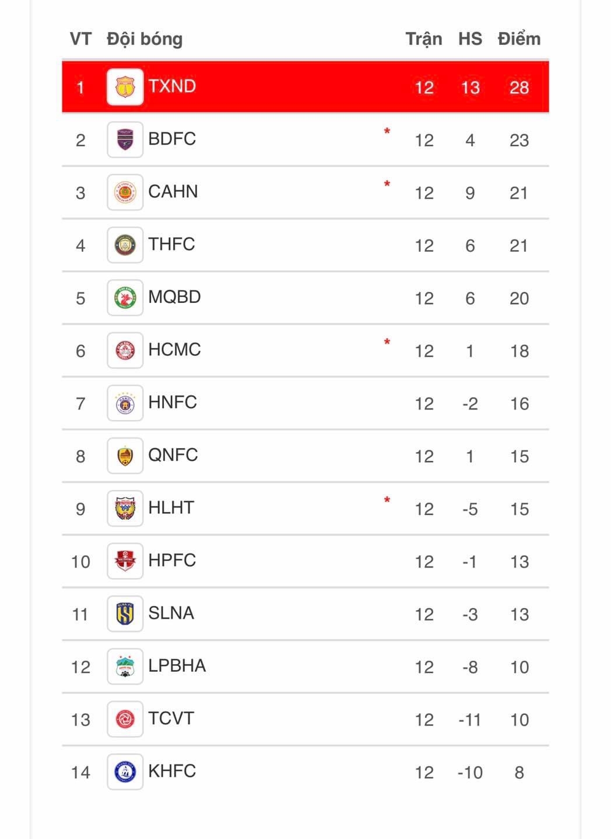The image size is (611, 839).
Task: Click the VT position header
Action: [80, 39]
